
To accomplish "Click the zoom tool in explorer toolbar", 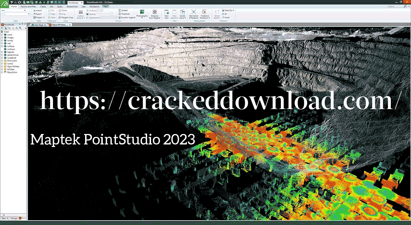I will [x=20, y=28].
